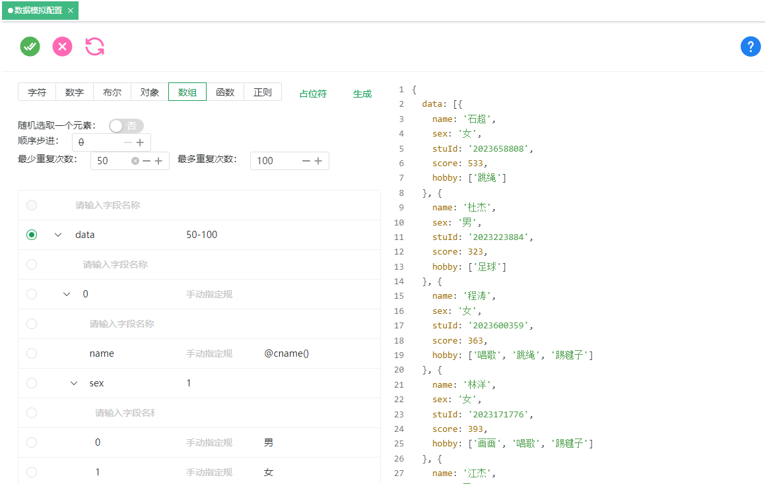Image resolution: width=765 pixels, height=484 pixels.
Task: Click code line with stuId '2023658808'
Action: (482, 148)
